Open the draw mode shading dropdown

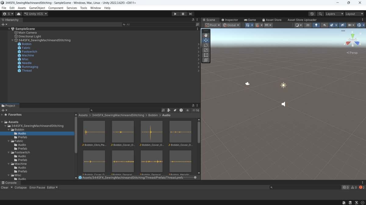(x=298, y=25)
